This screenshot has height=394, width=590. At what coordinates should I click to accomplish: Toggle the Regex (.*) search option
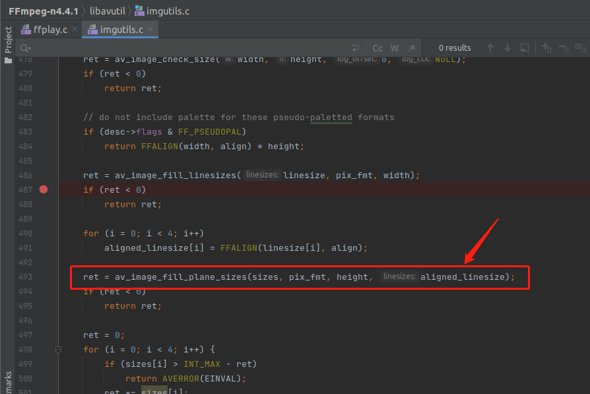coord(412,48)
